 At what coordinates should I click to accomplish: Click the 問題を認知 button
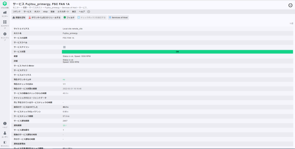pos(19,18)
